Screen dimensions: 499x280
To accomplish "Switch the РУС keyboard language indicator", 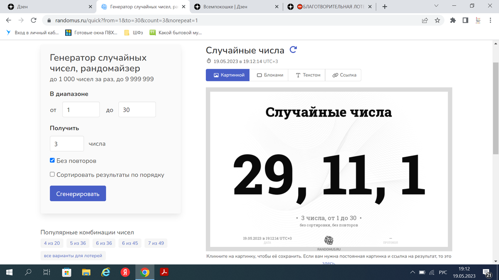I will click(443, 272).
